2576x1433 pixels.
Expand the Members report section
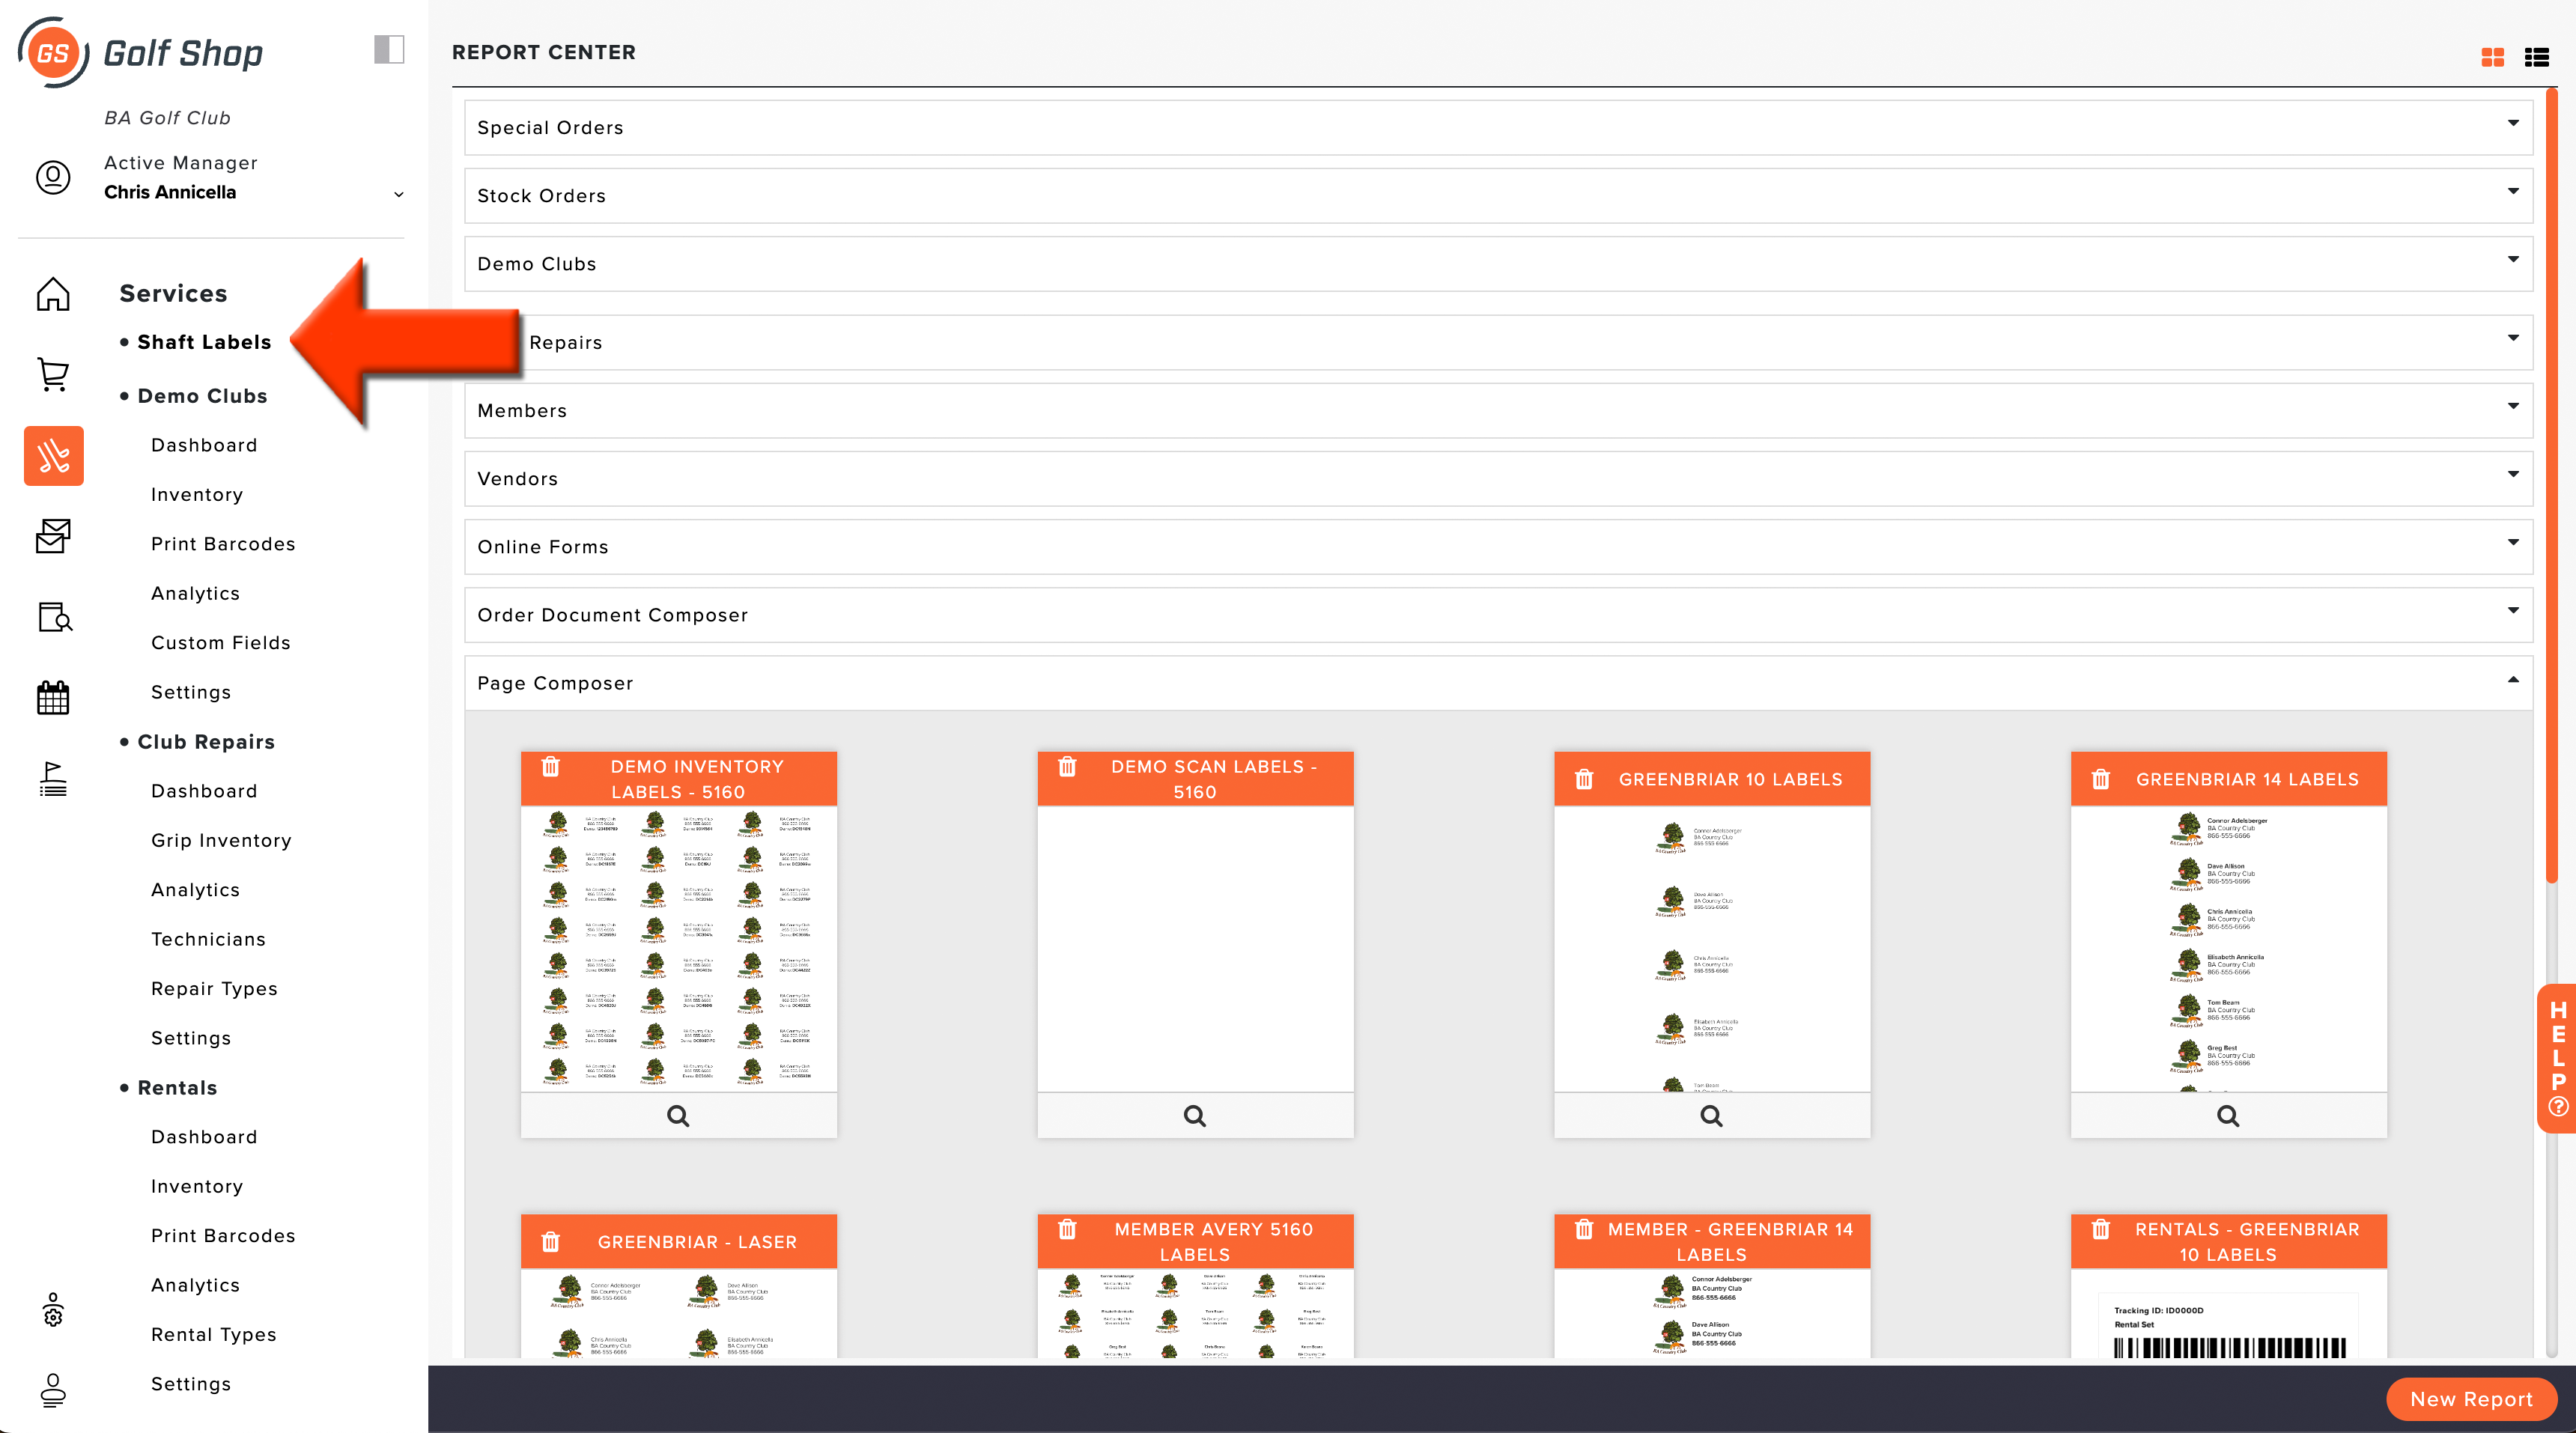point(1498,410)
